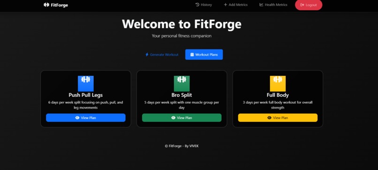The image size is (378, 170).
Task: Click the exit-arrow icon inside Logout
Action: (302, 5)
